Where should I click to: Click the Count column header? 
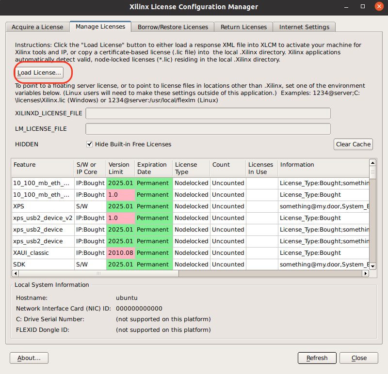click(228, 168)
